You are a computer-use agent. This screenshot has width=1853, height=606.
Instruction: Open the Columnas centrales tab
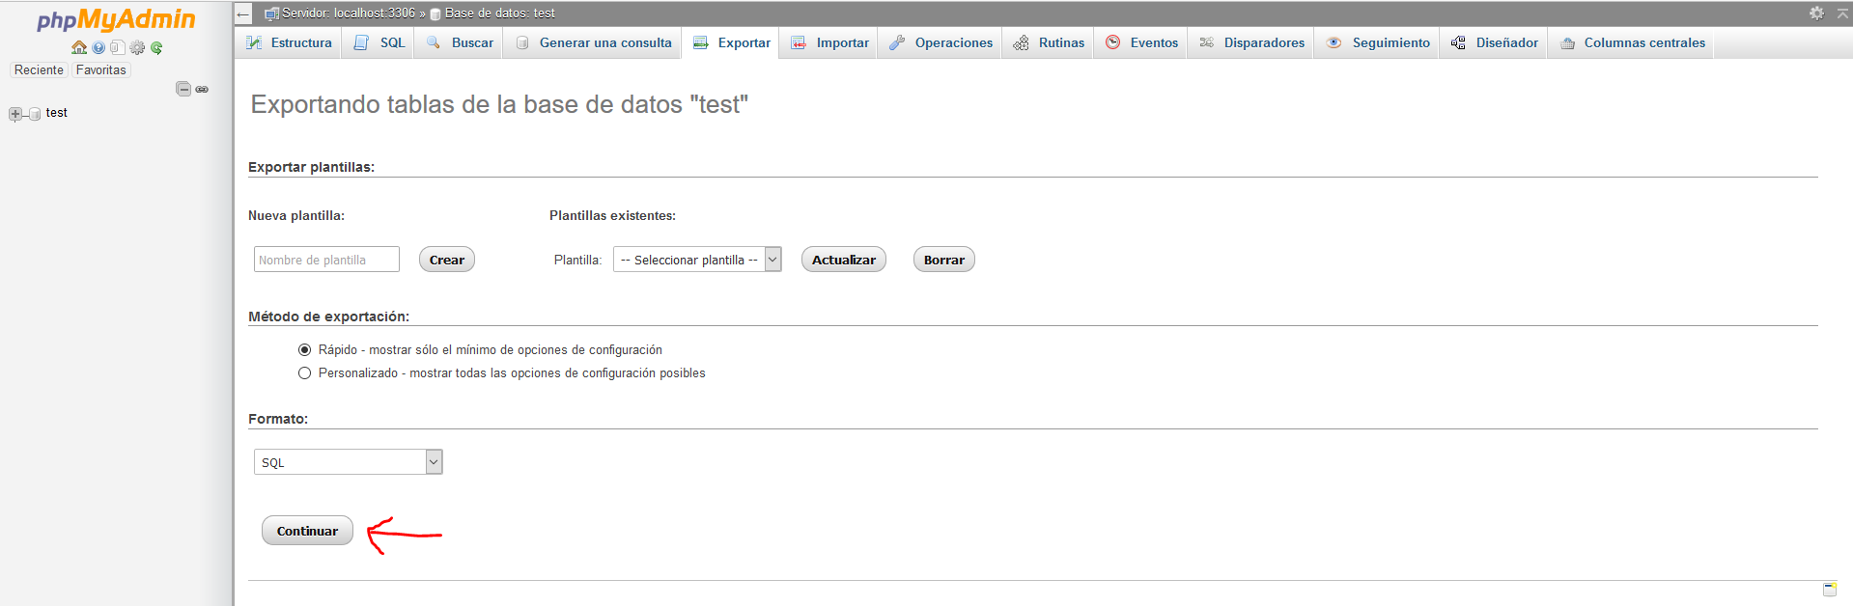[1631, 42]
